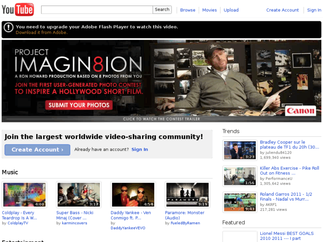Screen dimensions: 323x242
Task: Click the by AKRF1 uploader text
Action: pos(268,205)
